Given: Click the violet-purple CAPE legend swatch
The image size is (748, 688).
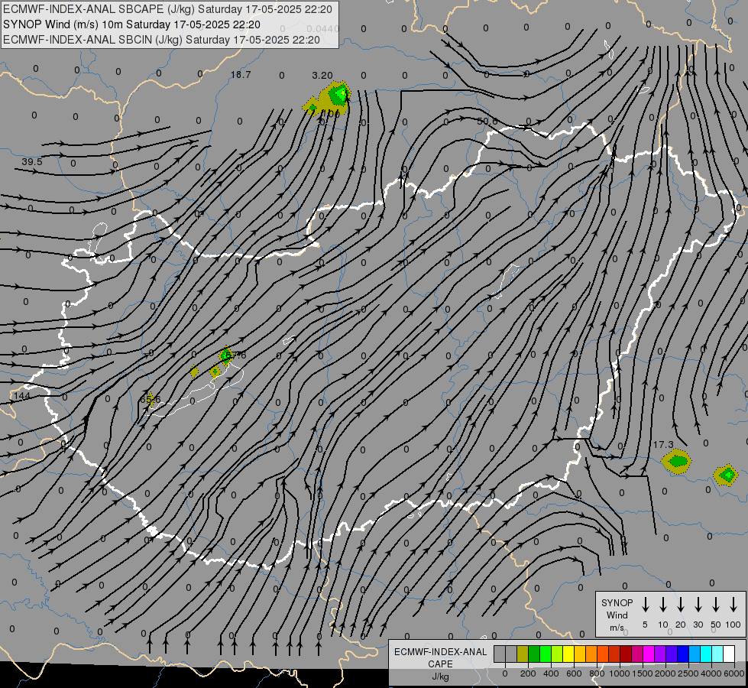Looking at the screenshot, I should [x=659, y=654].
